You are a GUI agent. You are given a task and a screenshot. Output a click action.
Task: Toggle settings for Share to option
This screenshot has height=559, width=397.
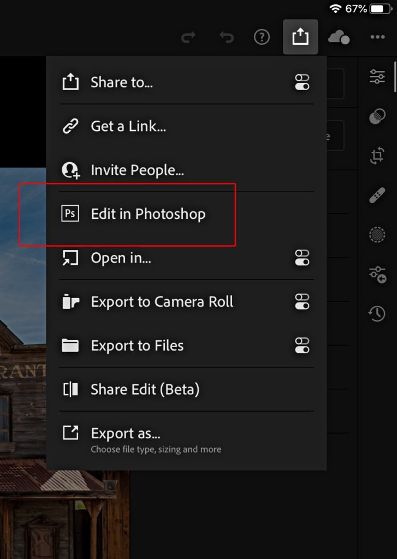(302, 82)
